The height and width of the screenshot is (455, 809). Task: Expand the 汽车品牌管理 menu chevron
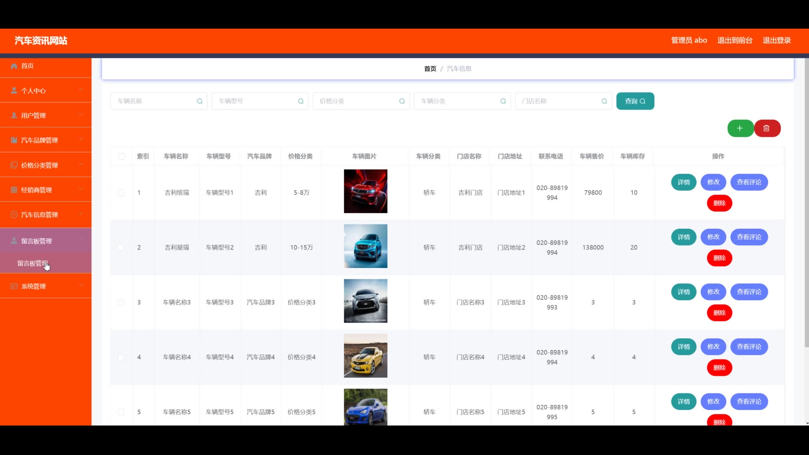tap(81, 139)
